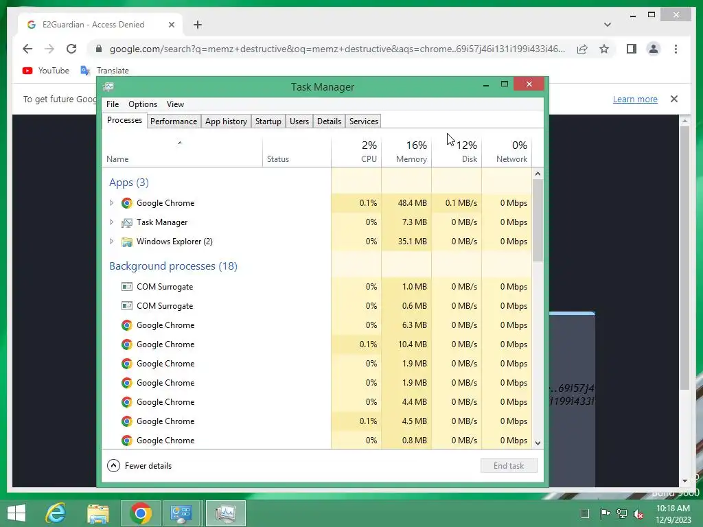Expand the Windows Explorer (2) row
The image size is (703, 527).
click(x=112, y=242)
